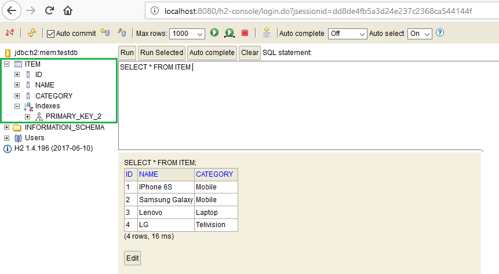Expand the Users node

tap(7, 138)
